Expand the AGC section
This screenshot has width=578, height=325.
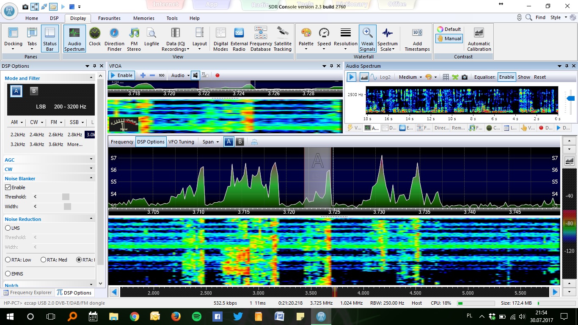coord(91,160)
